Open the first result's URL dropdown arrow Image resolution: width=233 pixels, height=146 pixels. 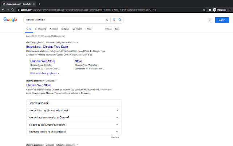77,42
